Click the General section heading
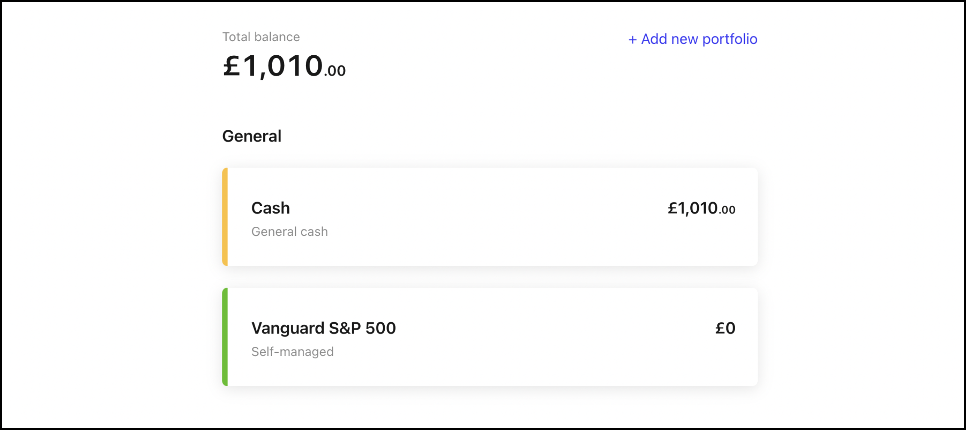The width and height of the screenshot is (966, 430). click(252, 136)
